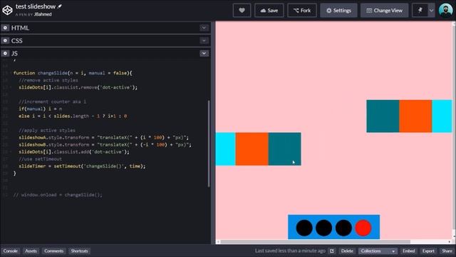Delete this pen

coord(347,251)
